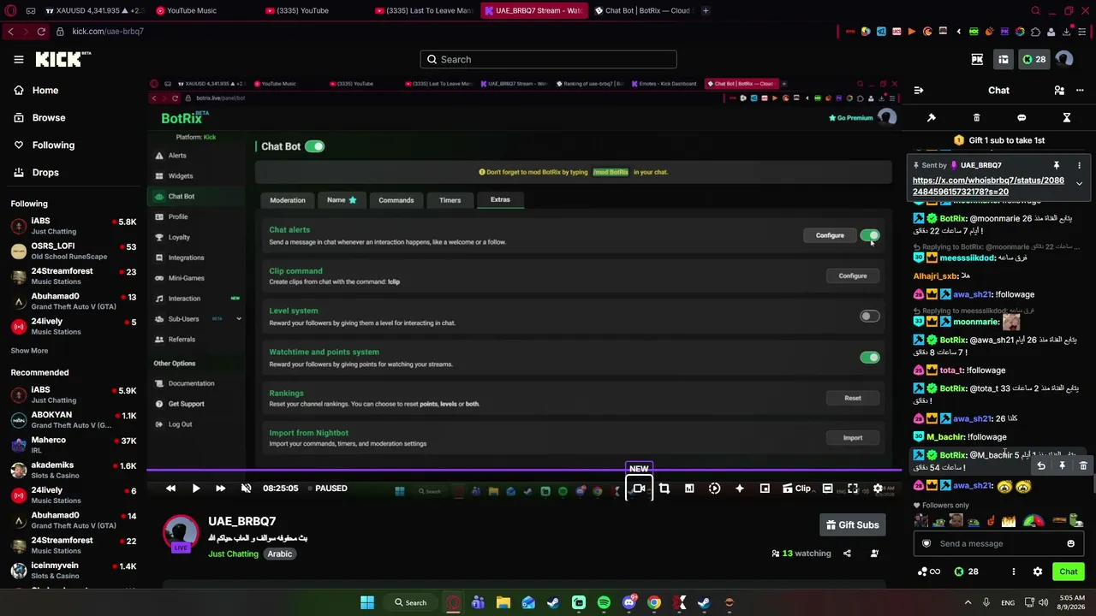
Task: Open mini player picture-in-picture
Action: coord(765,489)
